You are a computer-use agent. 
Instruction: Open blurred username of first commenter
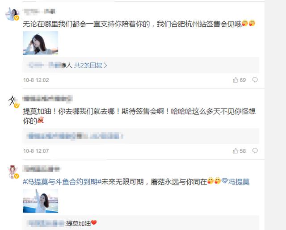pyautogui.click(x=39, y=12)
